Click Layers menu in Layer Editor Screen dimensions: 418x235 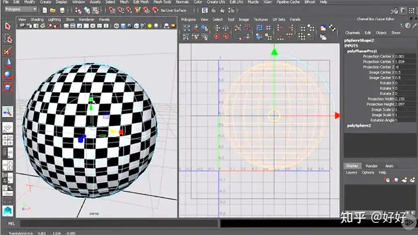352,172
